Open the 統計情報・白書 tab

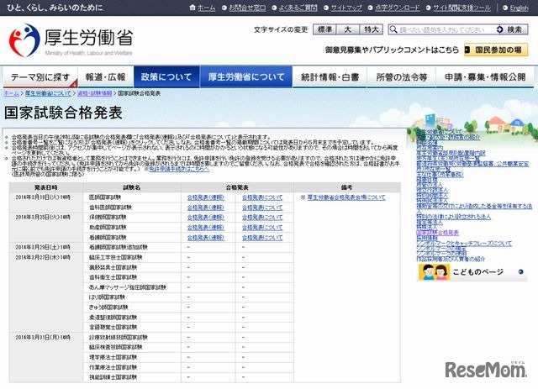tap(330, 77)
